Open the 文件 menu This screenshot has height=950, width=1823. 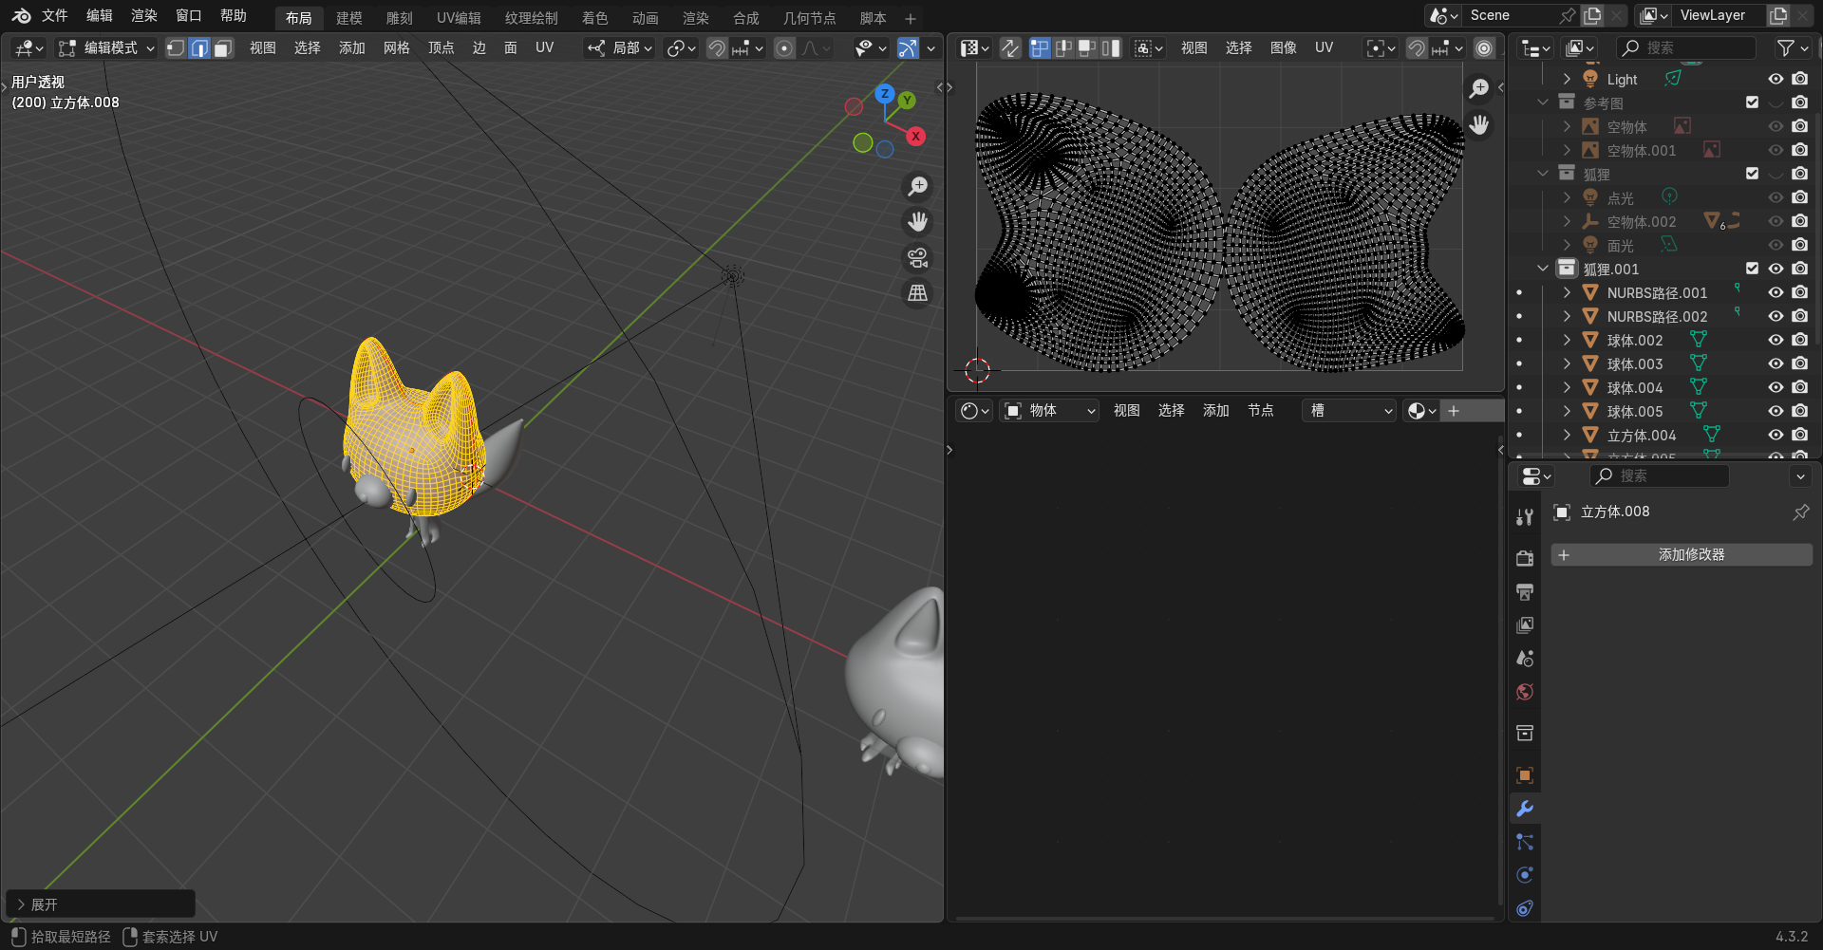coord(55,16)
